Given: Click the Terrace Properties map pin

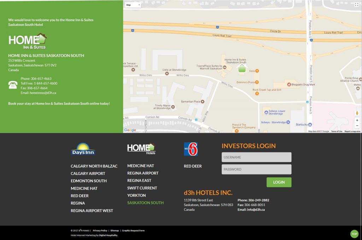Looking at the screenshot, I should click(133, 70).
